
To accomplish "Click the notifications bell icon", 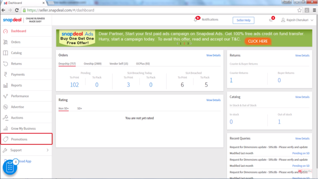I will point(196,20).
